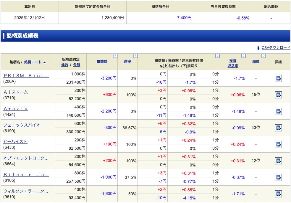Click help icon above 損益額 column

pos(115,56)
